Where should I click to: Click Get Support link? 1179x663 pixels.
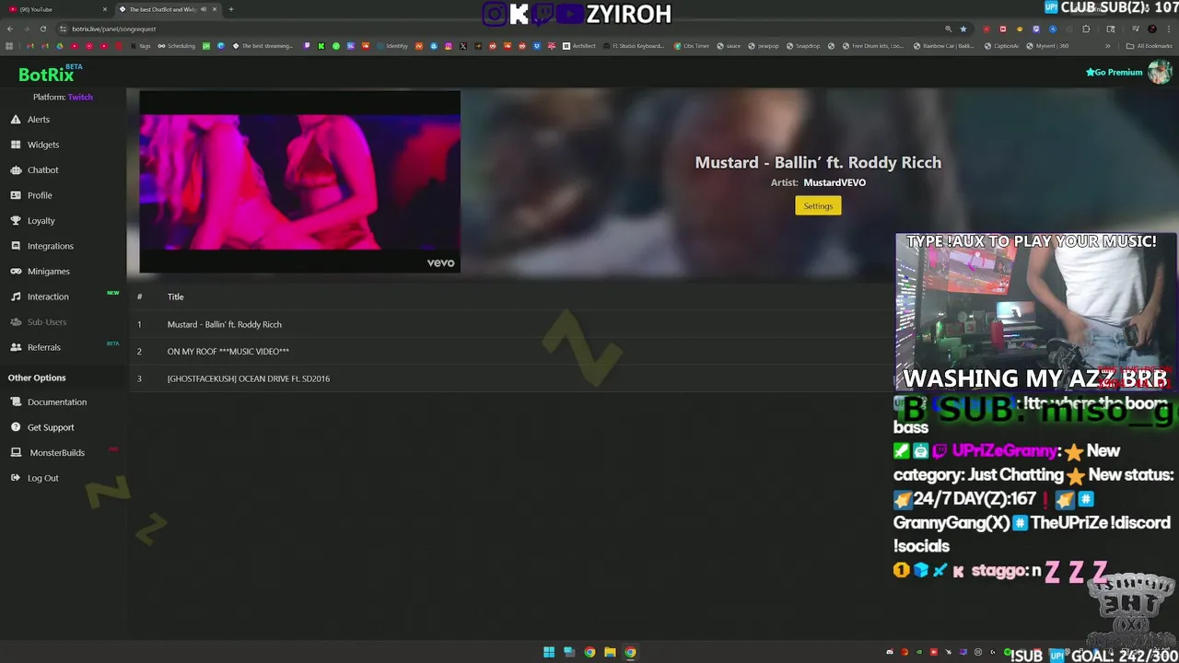pyautogui.click(x=51, y=427)
